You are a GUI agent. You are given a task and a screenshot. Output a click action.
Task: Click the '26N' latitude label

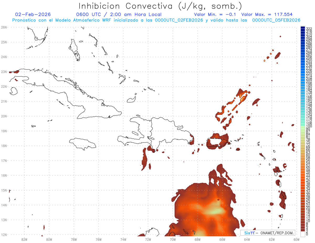[4, 27]
